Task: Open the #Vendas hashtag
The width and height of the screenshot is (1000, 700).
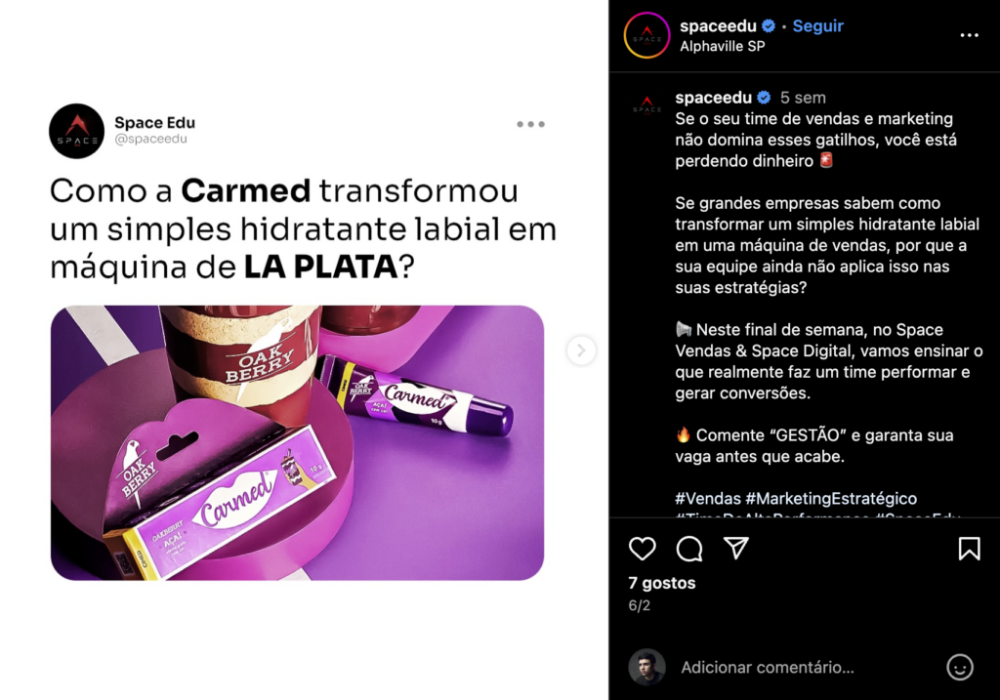Action: point(708,499)
